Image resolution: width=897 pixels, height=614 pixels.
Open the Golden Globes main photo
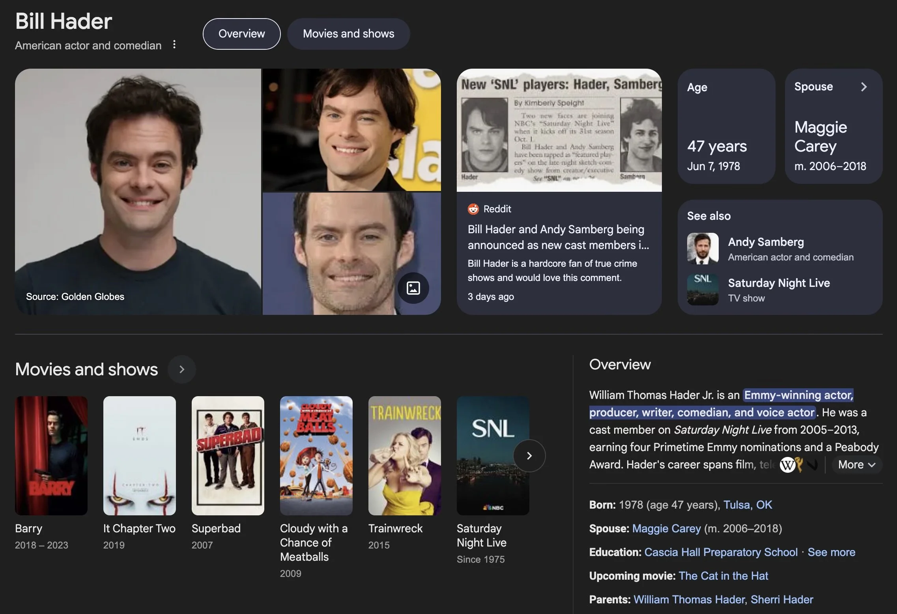pyautogui.click(x=138, y=191)
